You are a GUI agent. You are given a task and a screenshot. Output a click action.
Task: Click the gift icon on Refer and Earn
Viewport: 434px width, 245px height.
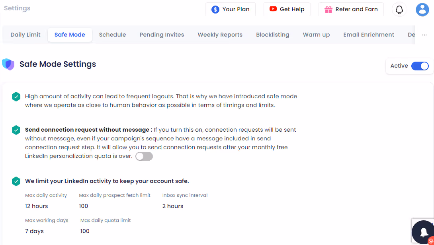click(329, 9)
